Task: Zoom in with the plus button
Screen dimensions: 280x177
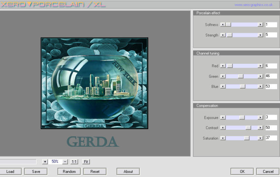Action: click(45, 162)
